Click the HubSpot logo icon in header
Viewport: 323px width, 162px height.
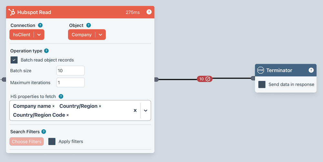[12, 12]
